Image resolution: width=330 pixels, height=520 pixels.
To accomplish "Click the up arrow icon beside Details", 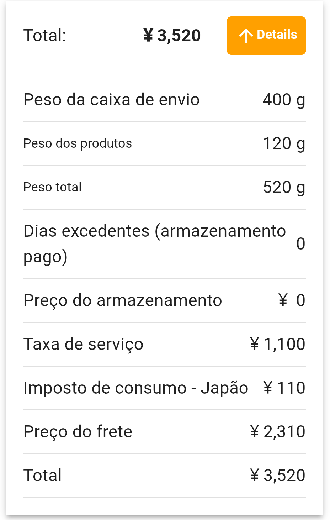I will coord(246,36).
